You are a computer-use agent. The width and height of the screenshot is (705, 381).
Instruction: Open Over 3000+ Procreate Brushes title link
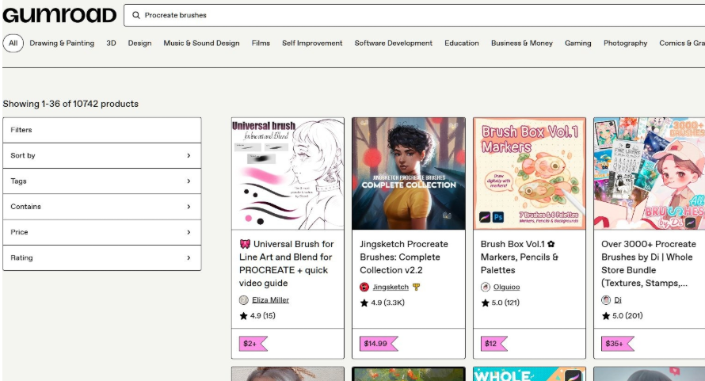(x=649, y=264)
